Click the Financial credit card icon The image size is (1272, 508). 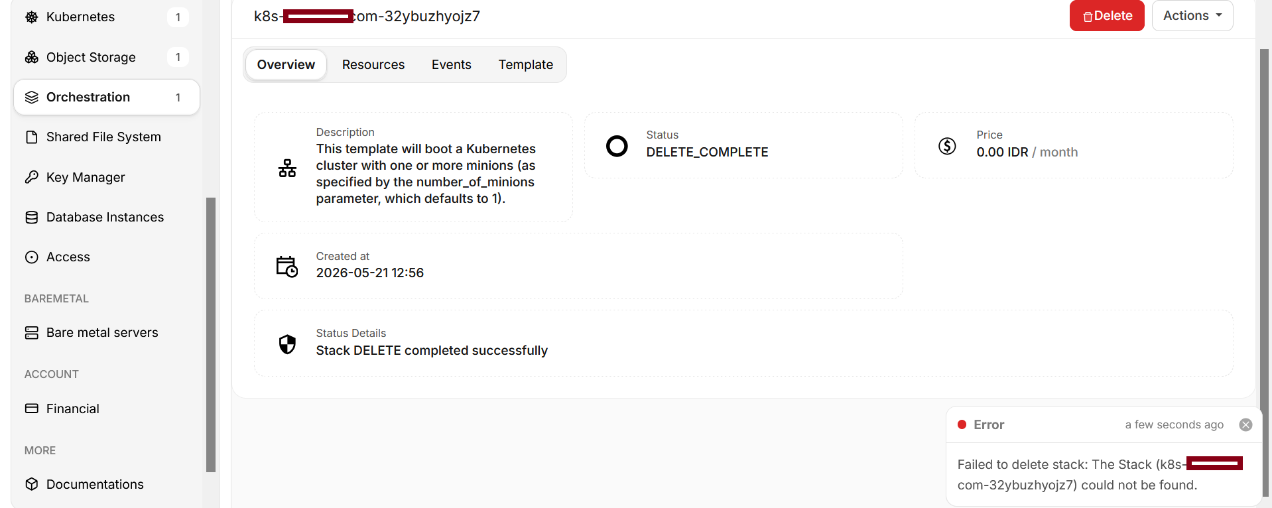pos(31,409)
